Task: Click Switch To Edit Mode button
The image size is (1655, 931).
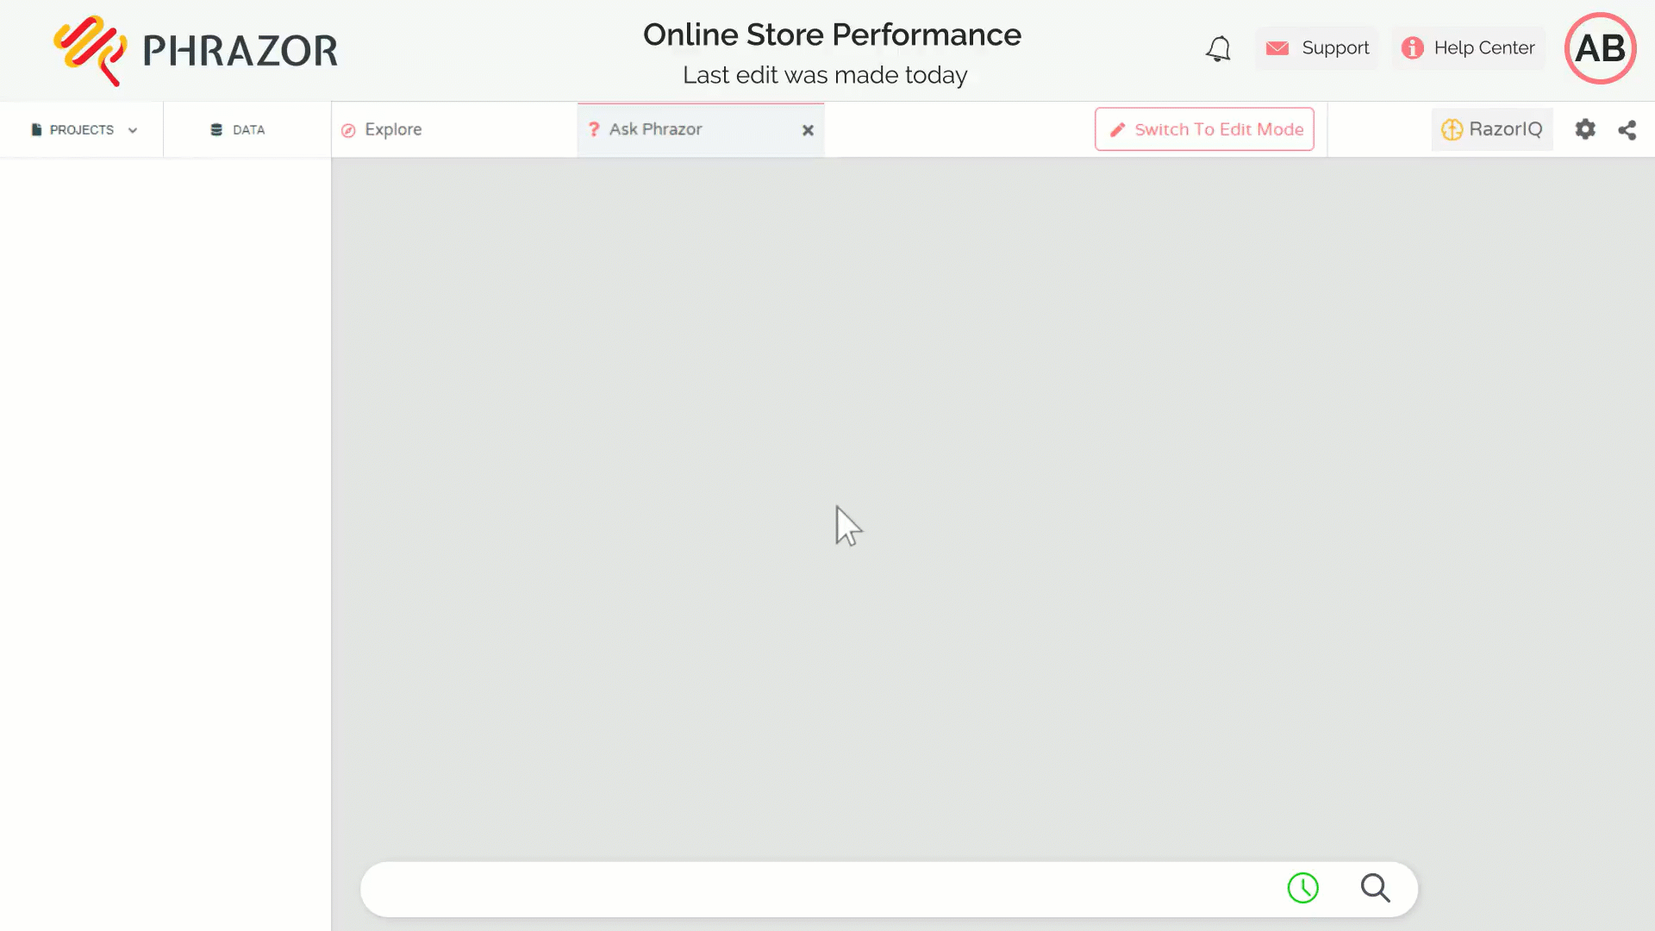Action: click(1204, 129)
